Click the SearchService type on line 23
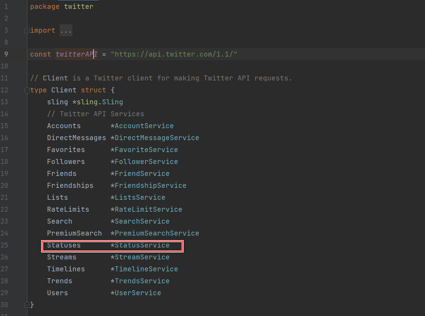Viewport: 425px width, 316px height. (x=142, y=221)
